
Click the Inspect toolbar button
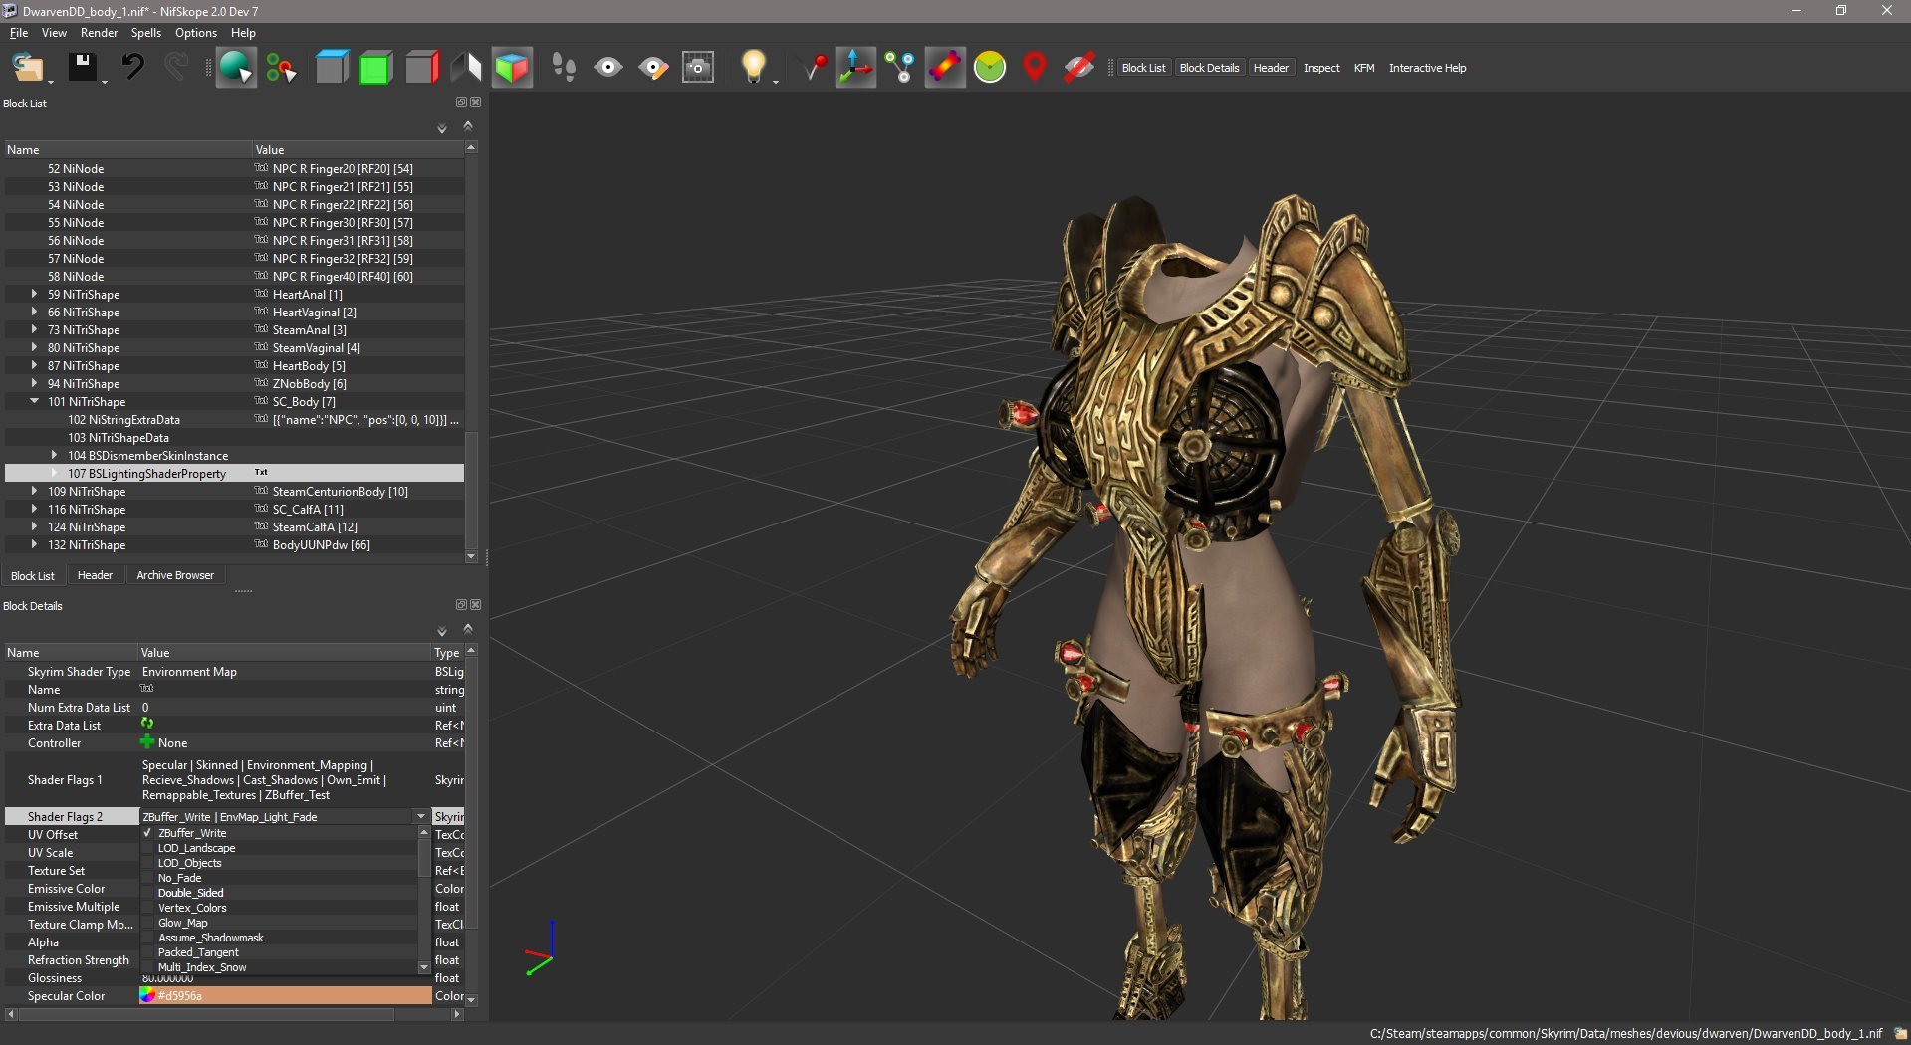point(1321,68)
